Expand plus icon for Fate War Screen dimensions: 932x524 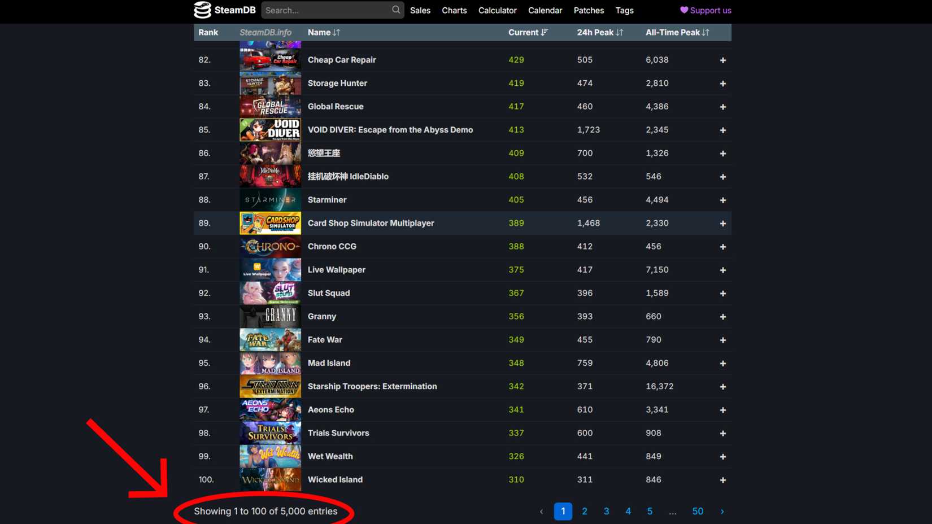point(722,340)
